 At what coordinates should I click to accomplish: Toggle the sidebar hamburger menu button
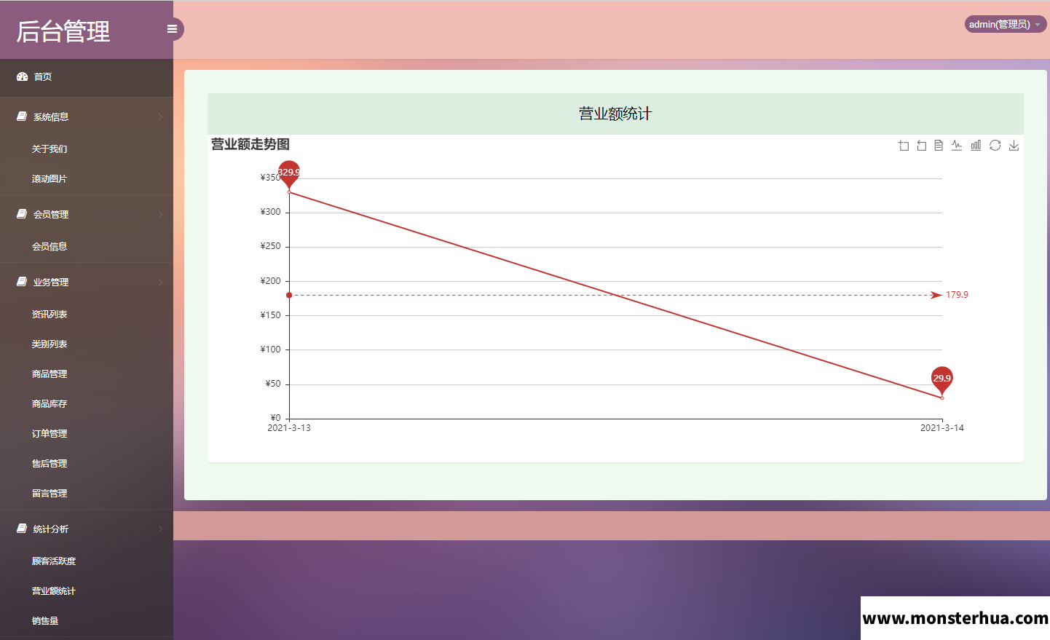coord(173,29)
